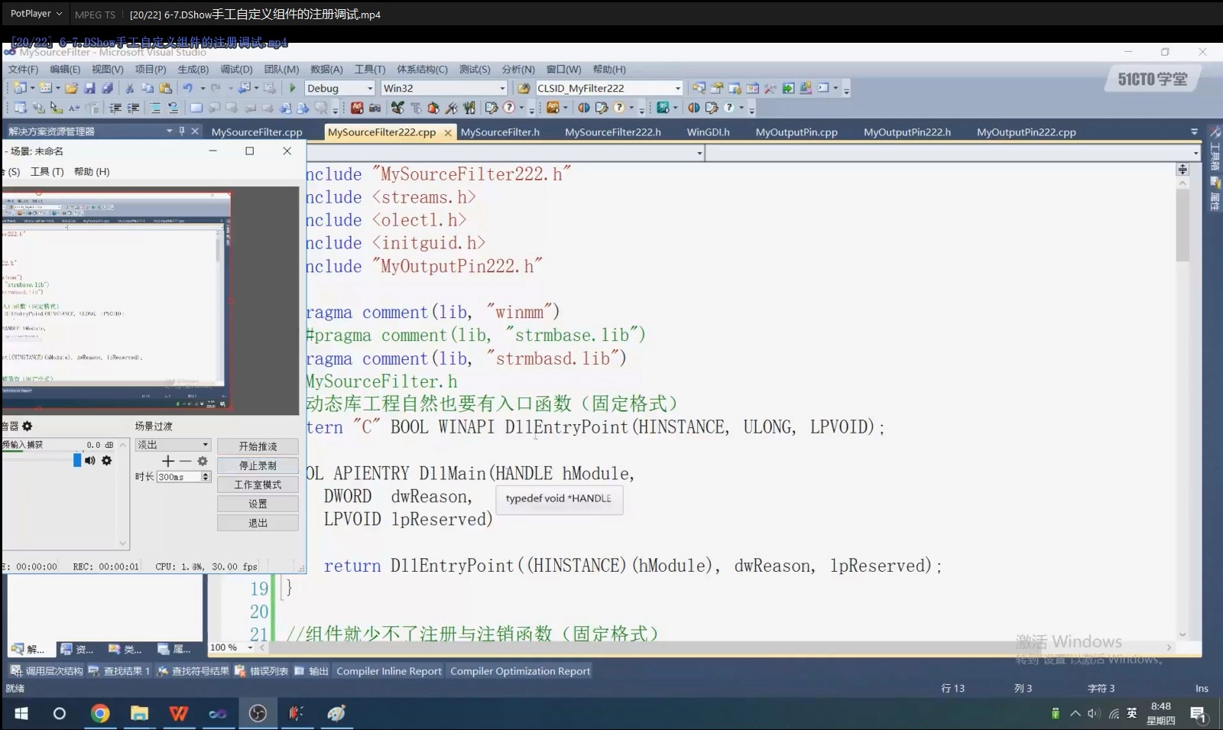Open OBS settings via 设置 button
The width and height of the screenshot is (1223, 730).
[x=258, y=503]
